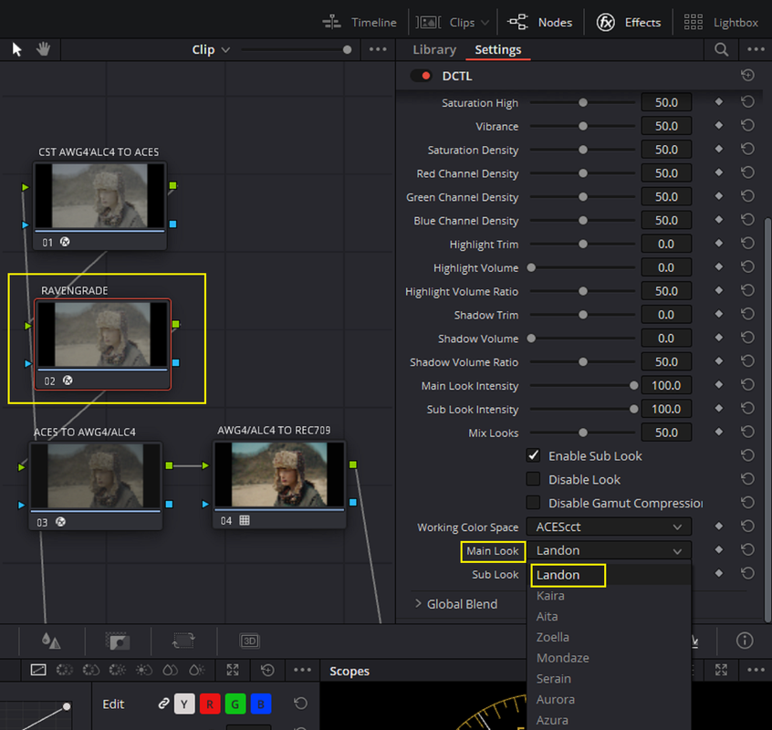Switch to Lightbox view
The height and width of the screenshot is (730, 772).
[x=721, y=23]
